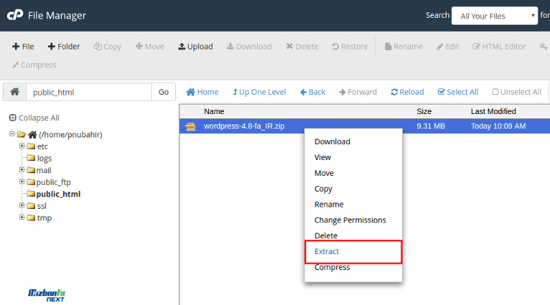Screen dimensions: 550x305
Task: Open the public_html folder in tree
Action: [x=58, y=194]
